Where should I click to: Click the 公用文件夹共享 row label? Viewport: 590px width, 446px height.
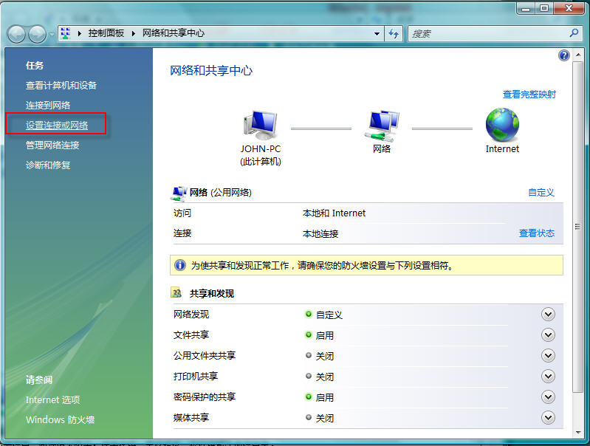[205, 356]
